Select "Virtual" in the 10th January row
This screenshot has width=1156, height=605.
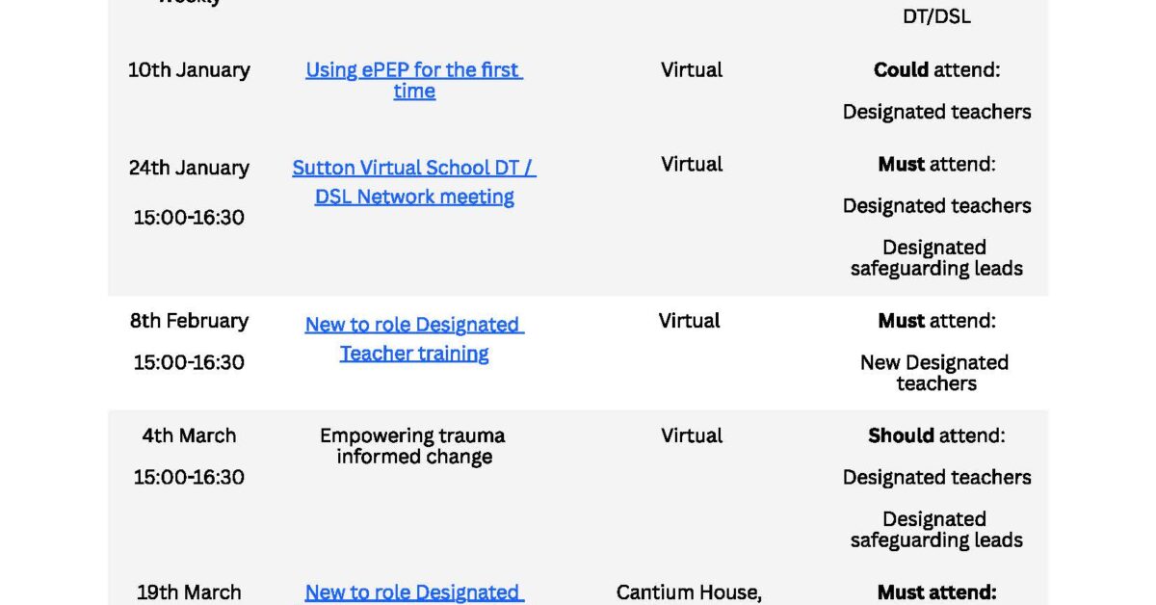(x=692, y=69)
